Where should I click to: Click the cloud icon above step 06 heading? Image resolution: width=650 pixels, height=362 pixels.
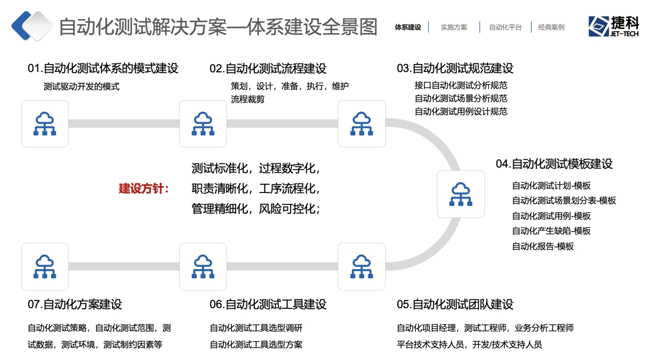pos(203,267)
